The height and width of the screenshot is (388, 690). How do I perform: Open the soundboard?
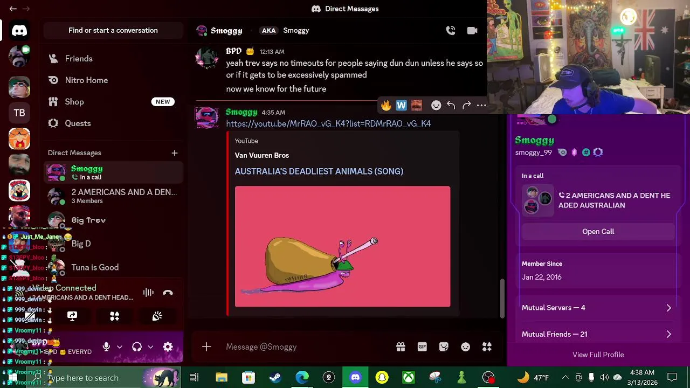[x=157, y=316]
